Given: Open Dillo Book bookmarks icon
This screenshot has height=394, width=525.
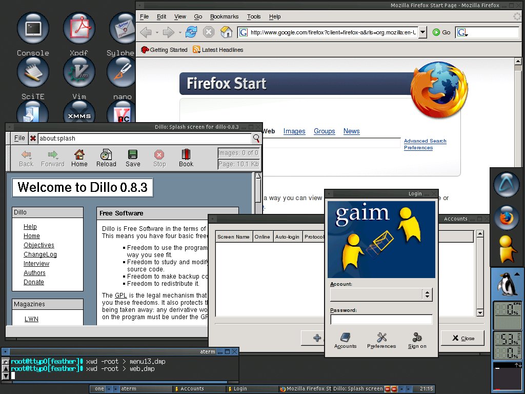Looking at the screenshot, I should 186,158.
